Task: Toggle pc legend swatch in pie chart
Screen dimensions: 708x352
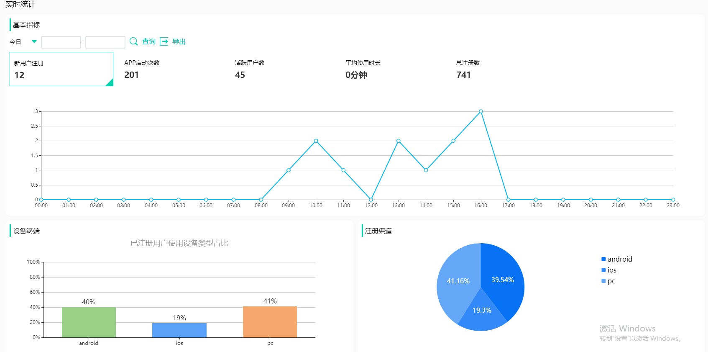Action: click(603, 281)
